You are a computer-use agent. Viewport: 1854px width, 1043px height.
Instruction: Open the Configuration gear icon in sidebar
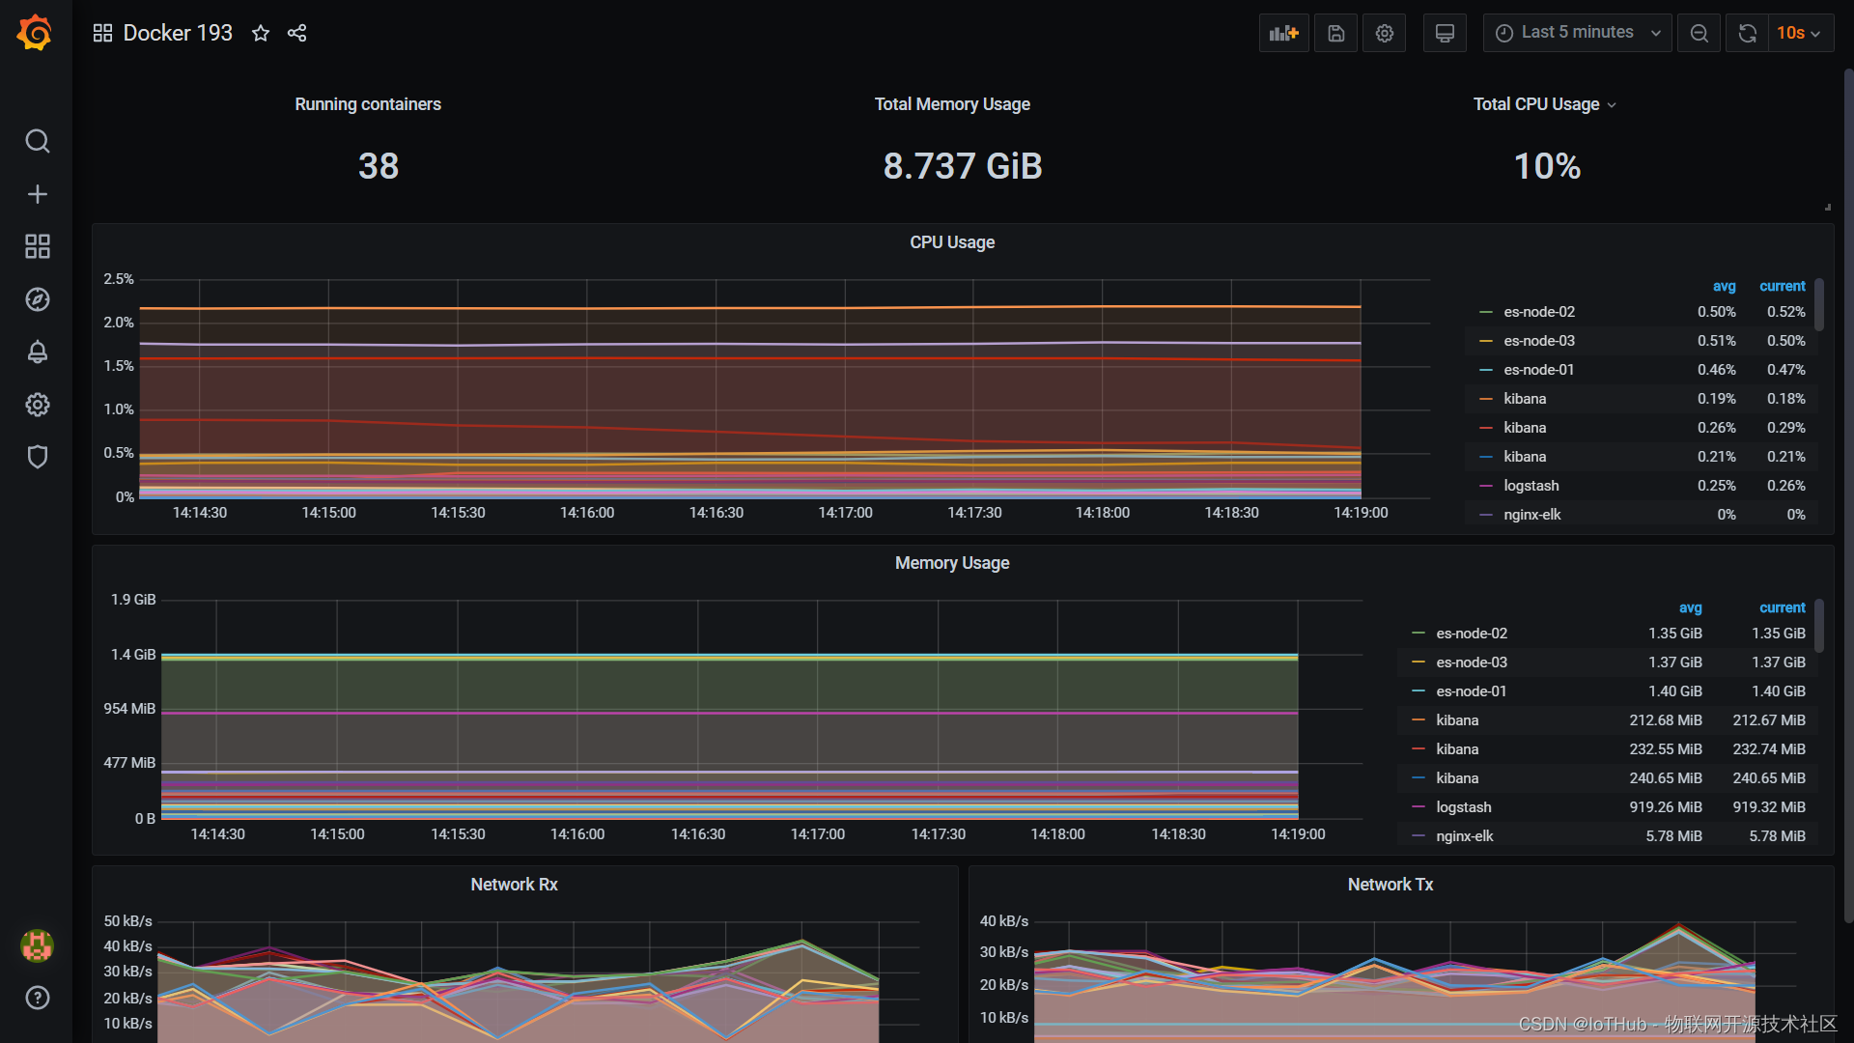(x=37, y=405)
